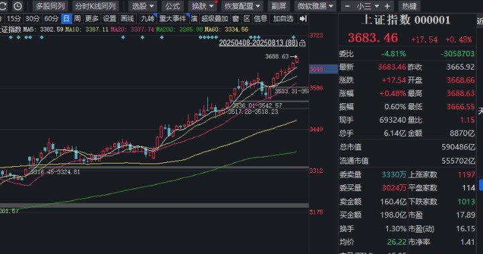Open the 窗 window icon button
This screenshot has width=483, height=254.
tap(235, 19)
